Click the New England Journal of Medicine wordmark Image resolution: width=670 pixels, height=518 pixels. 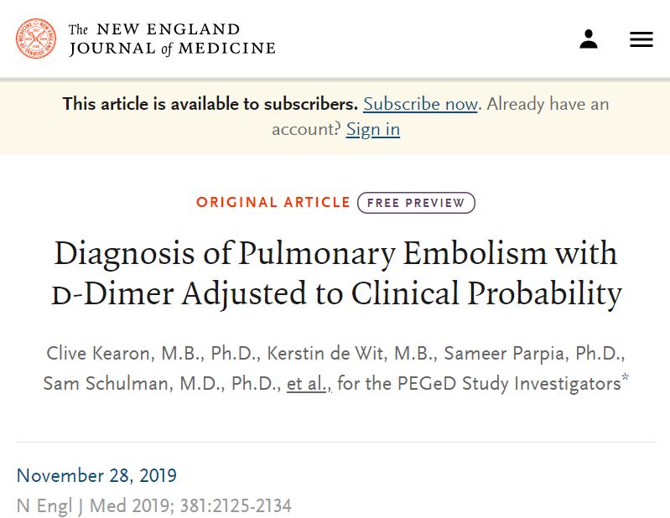172,39
